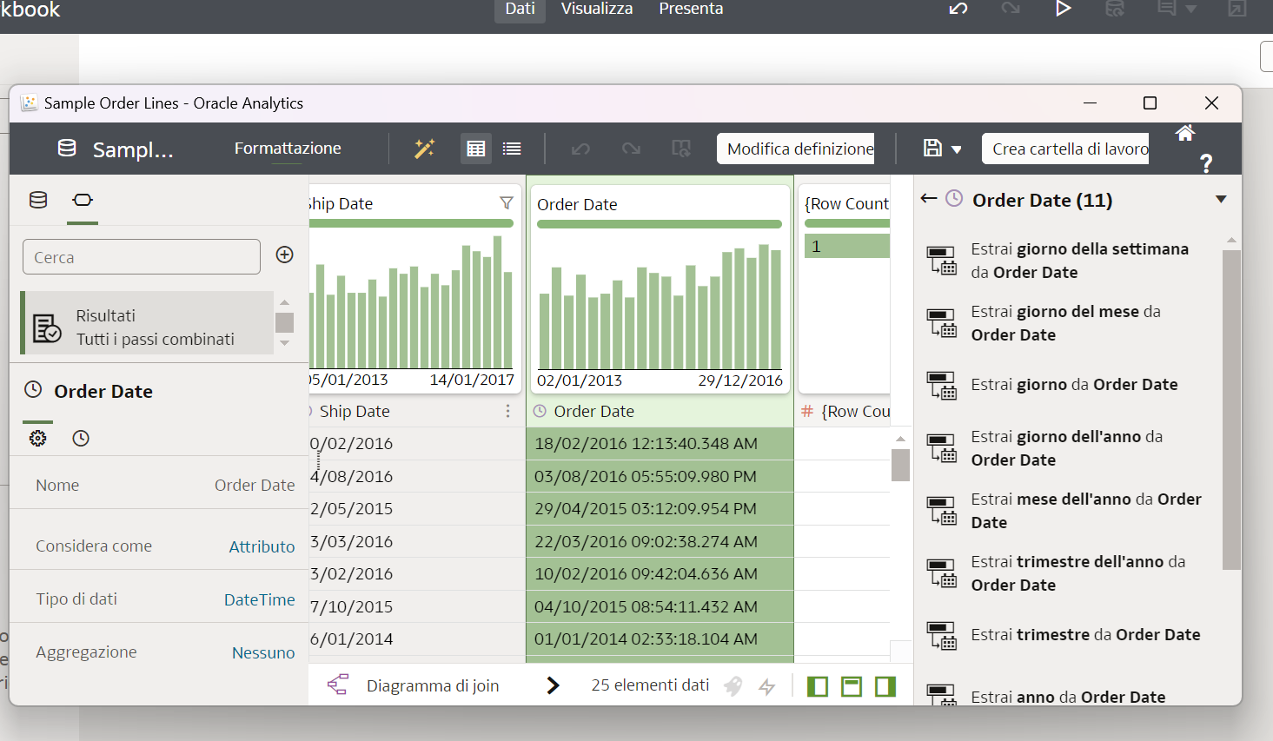Apply Estrai anno da Order Date
This screenshot has height=741, width=1273.
pos(1069,696)
